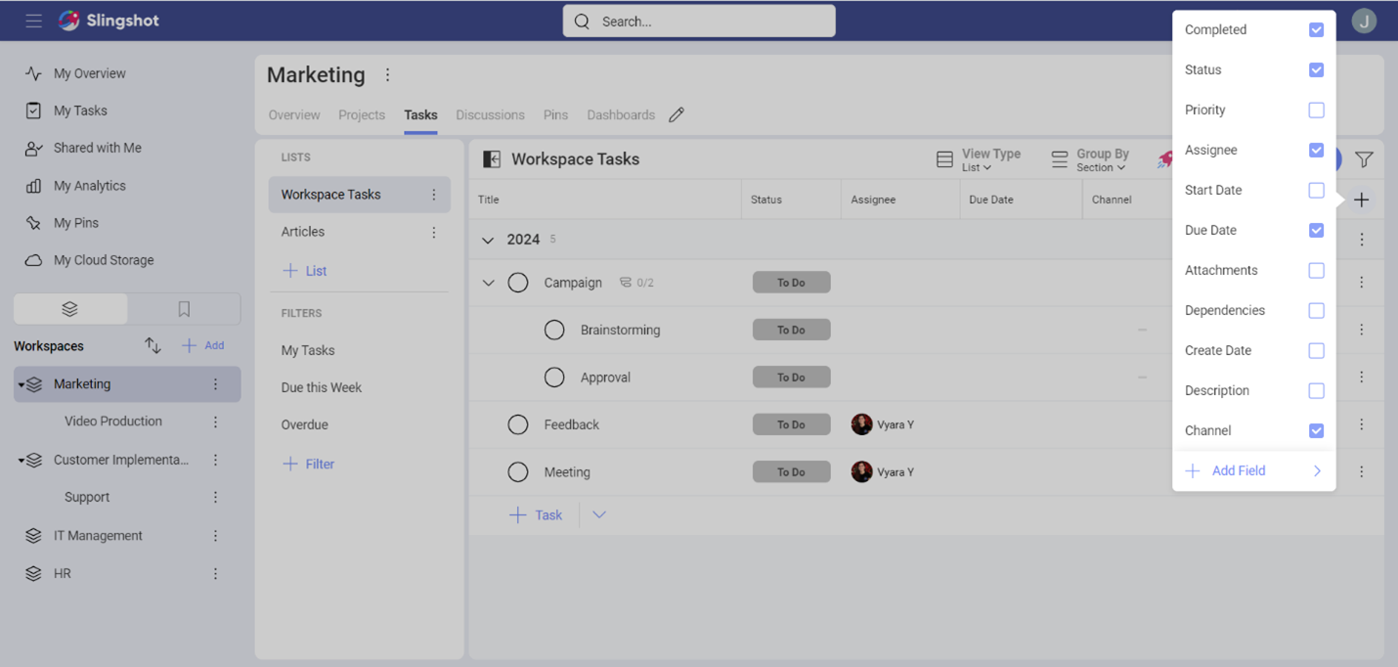Click the user avatar J icon

click(1364, 21)
